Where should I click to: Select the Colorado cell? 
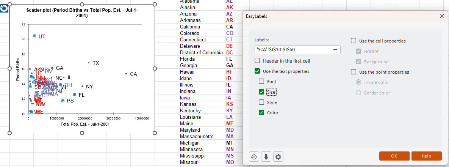[202, 33]
